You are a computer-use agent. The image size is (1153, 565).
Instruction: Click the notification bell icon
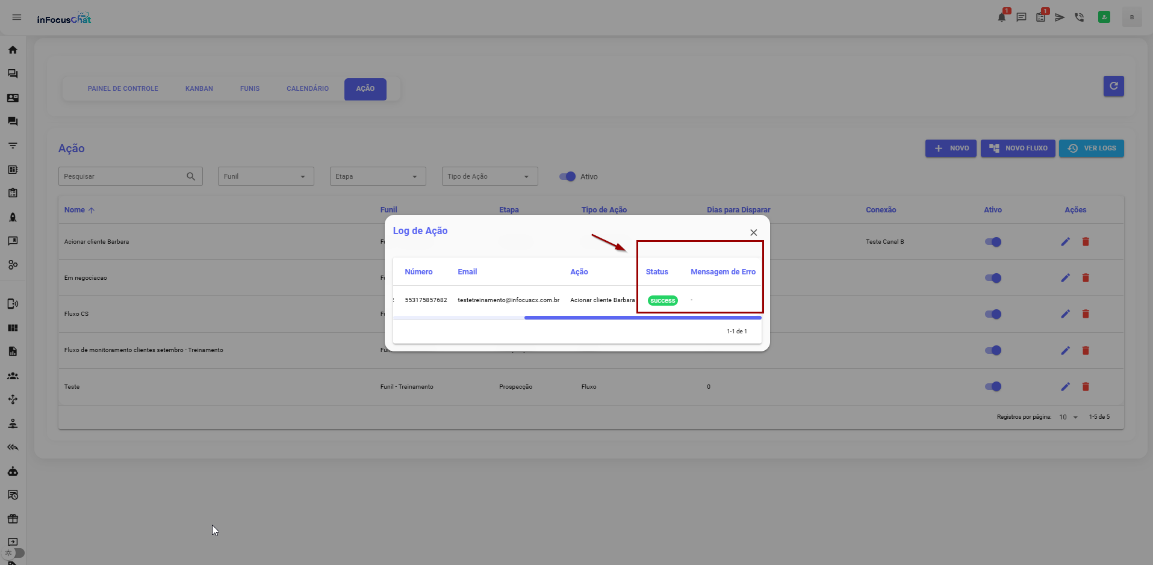tap(1001, 17)
